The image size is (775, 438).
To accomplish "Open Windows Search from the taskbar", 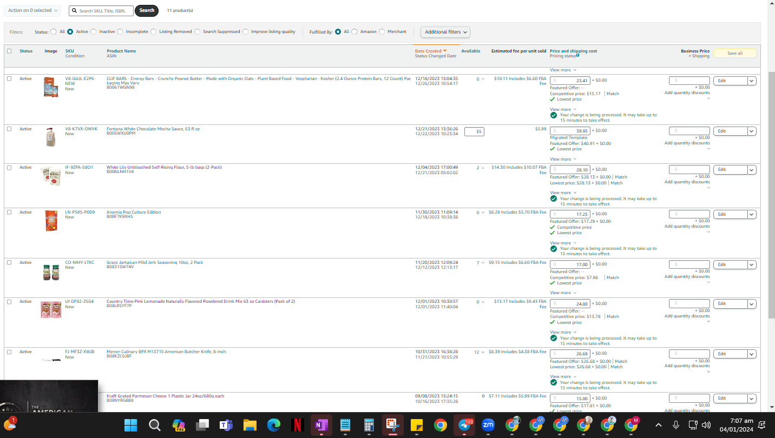I will (155, 425).
